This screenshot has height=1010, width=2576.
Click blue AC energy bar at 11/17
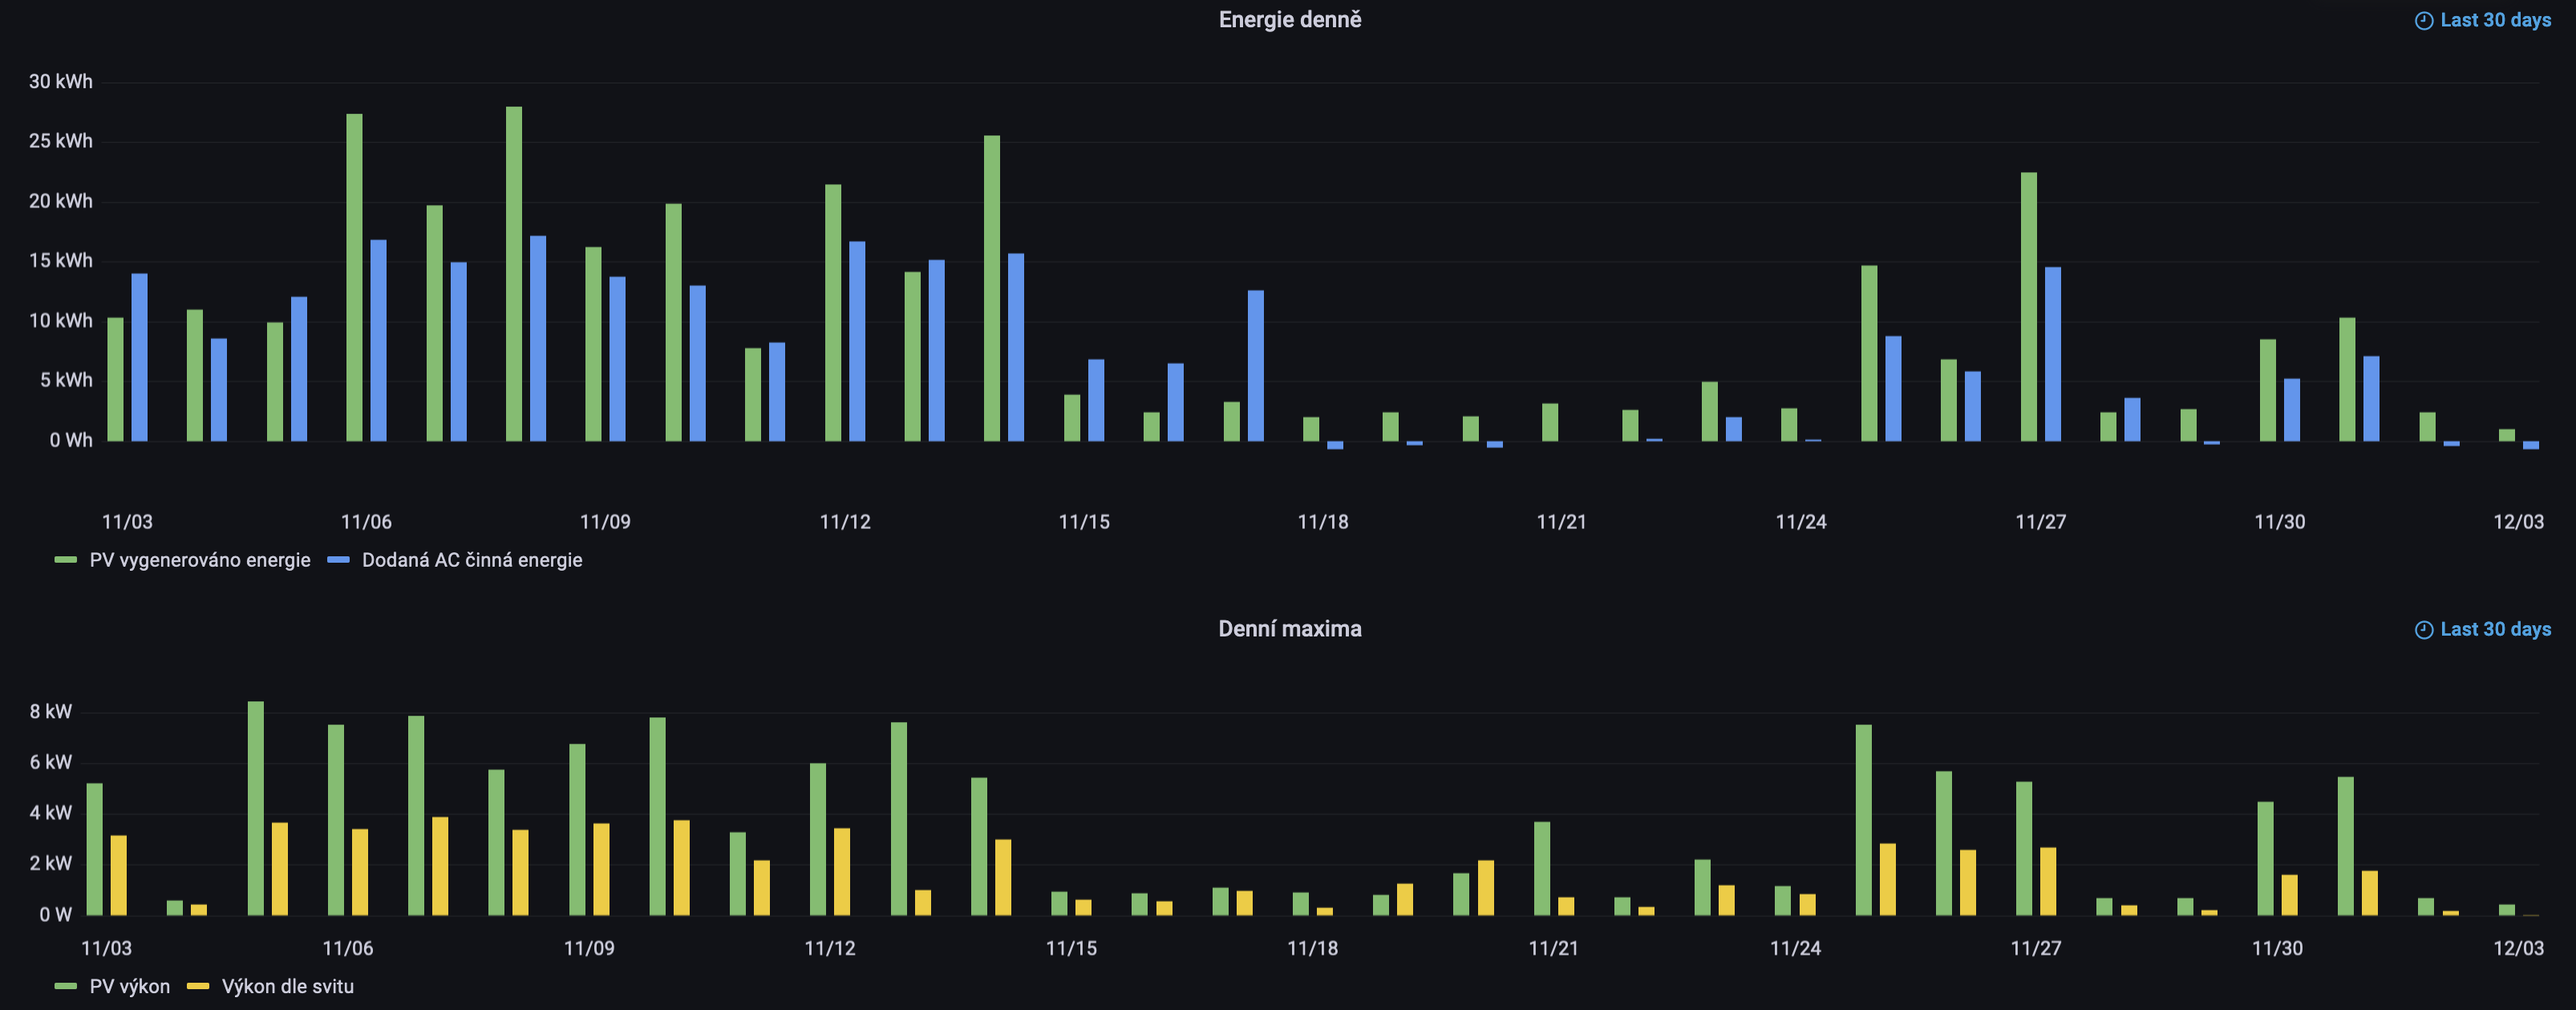[1255, 366]
